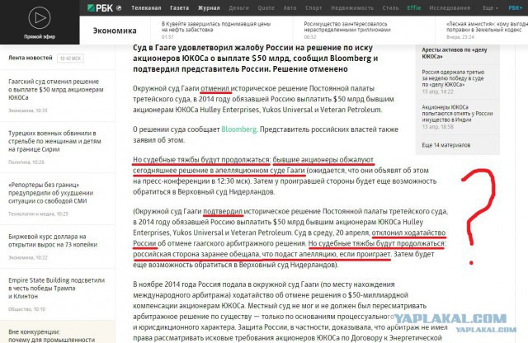Open the Телеканал menu item
528x343 pixels.
pyautogui.click(x=146, y=7)
